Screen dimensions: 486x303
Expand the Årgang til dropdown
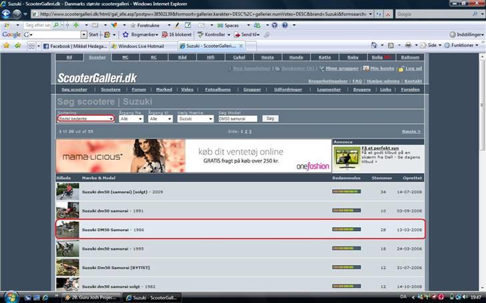162,119
